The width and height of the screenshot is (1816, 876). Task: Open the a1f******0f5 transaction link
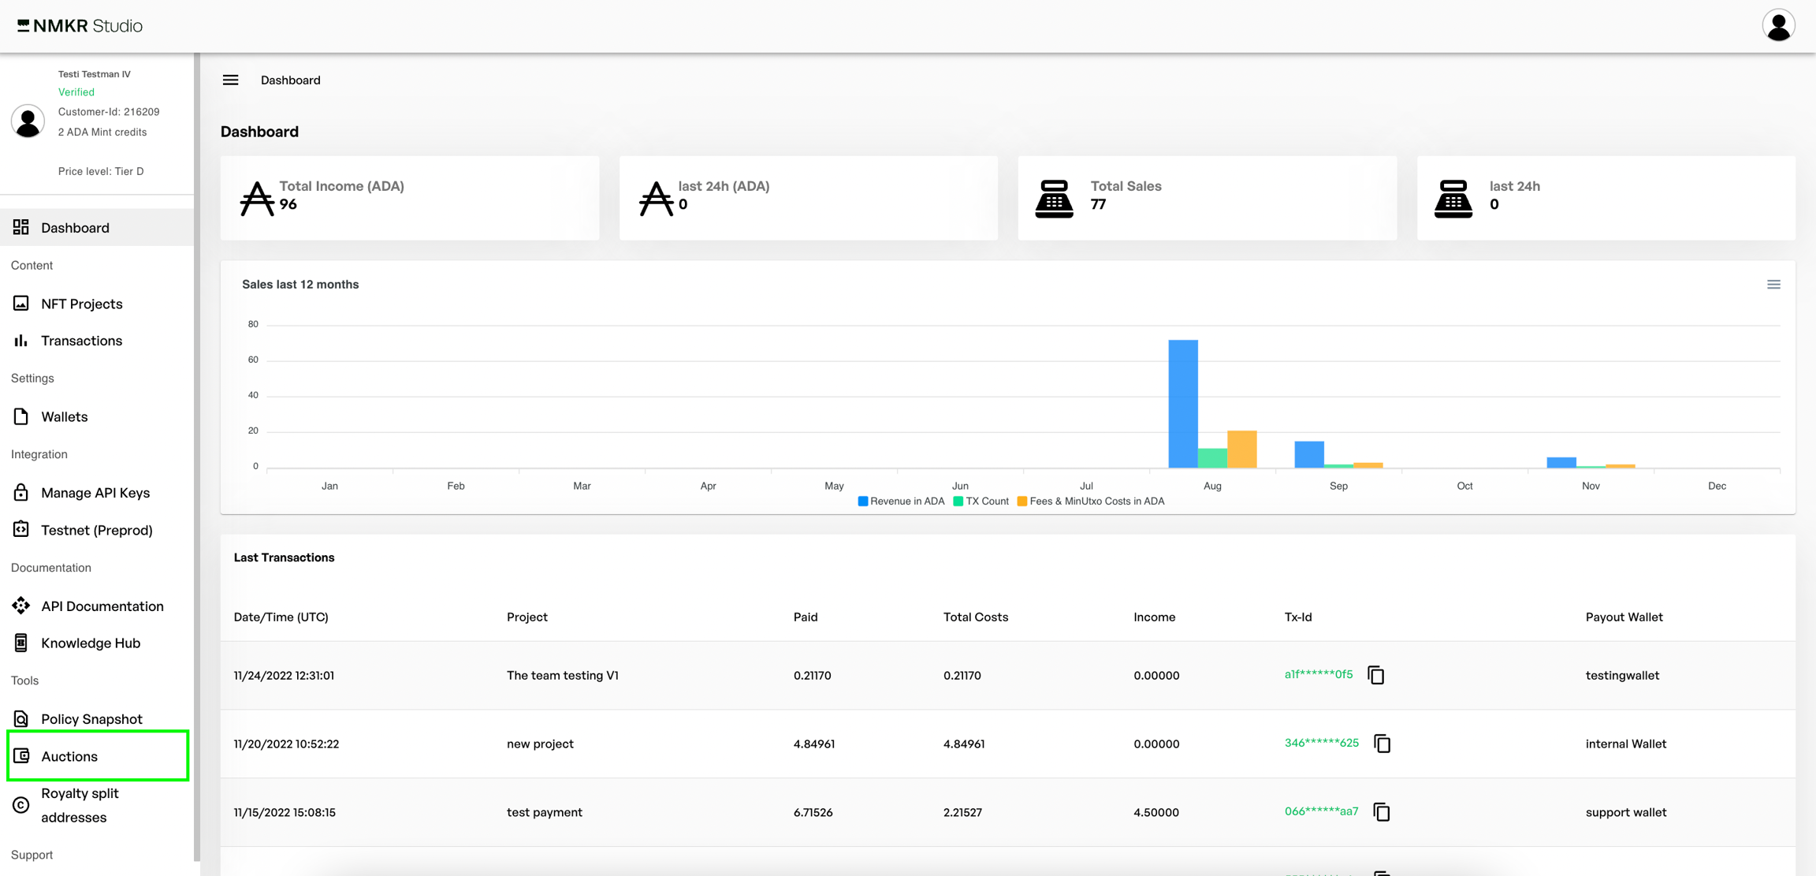(x=1318, y=675)
